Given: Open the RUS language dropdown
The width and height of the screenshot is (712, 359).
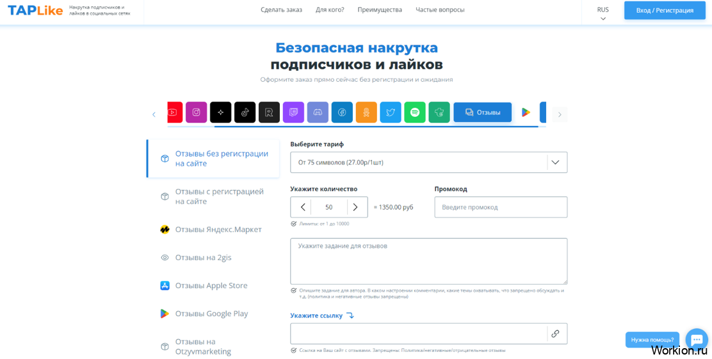Looking at the screenshot, I should click(x=603, y=13).
